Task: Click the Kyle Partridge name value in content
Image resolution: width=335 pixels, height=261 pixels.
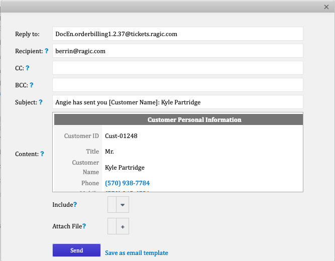Action: pyautogui.click(x=125, y=168)
